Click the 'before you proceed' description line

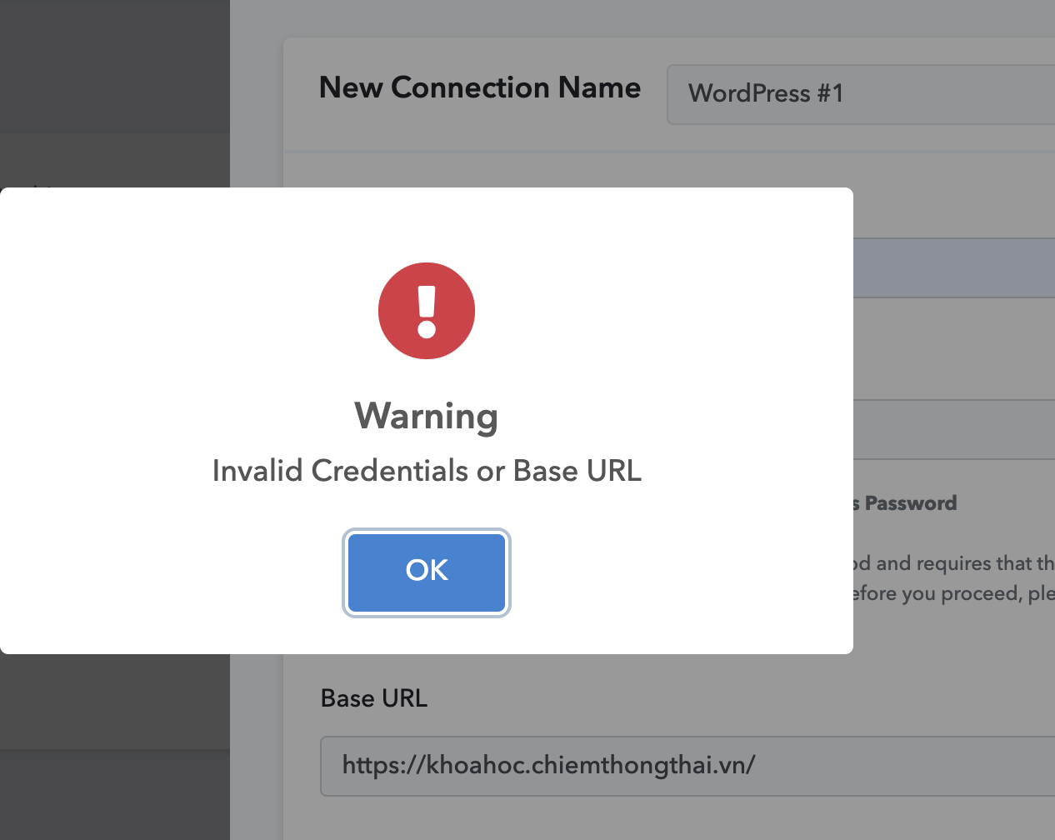coord(954,593)
